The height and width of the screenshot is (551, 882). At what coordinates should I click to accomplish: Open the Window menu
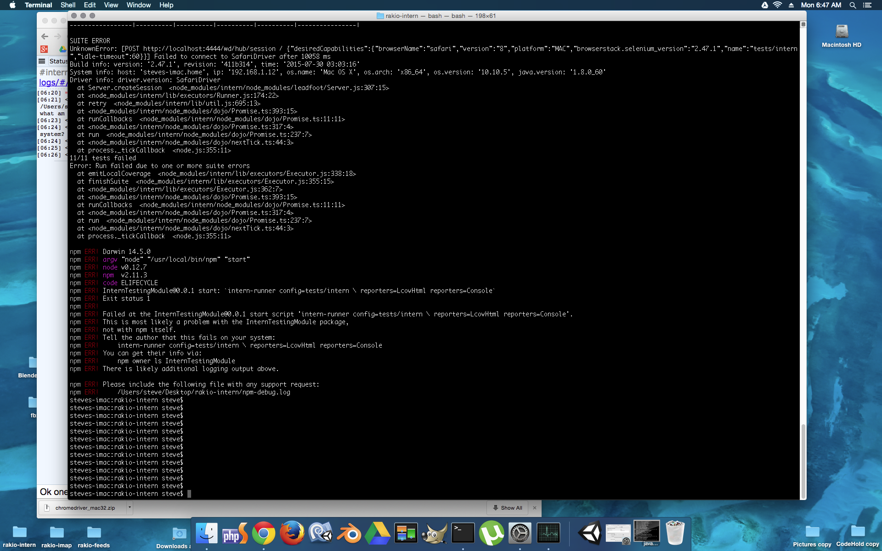point(139,5)
